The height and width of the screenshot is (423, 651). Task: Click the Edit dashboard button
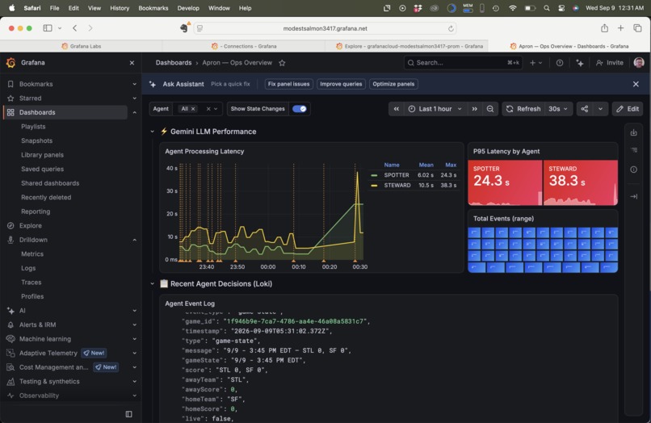pos(628,109)
